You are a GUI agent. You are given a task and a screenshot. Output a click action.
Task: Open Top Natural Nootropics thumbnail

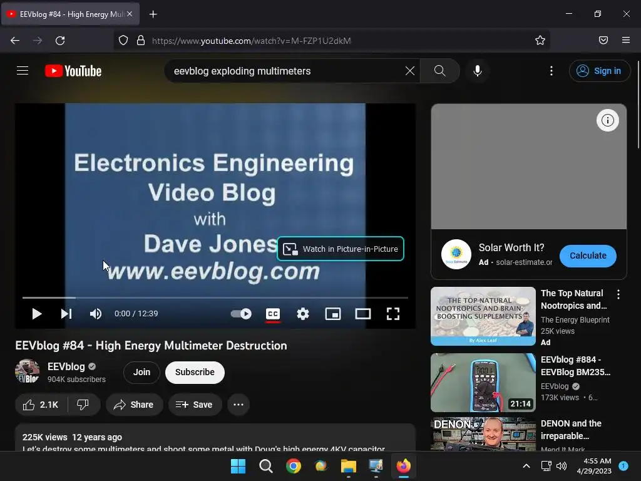click(483, 316)
